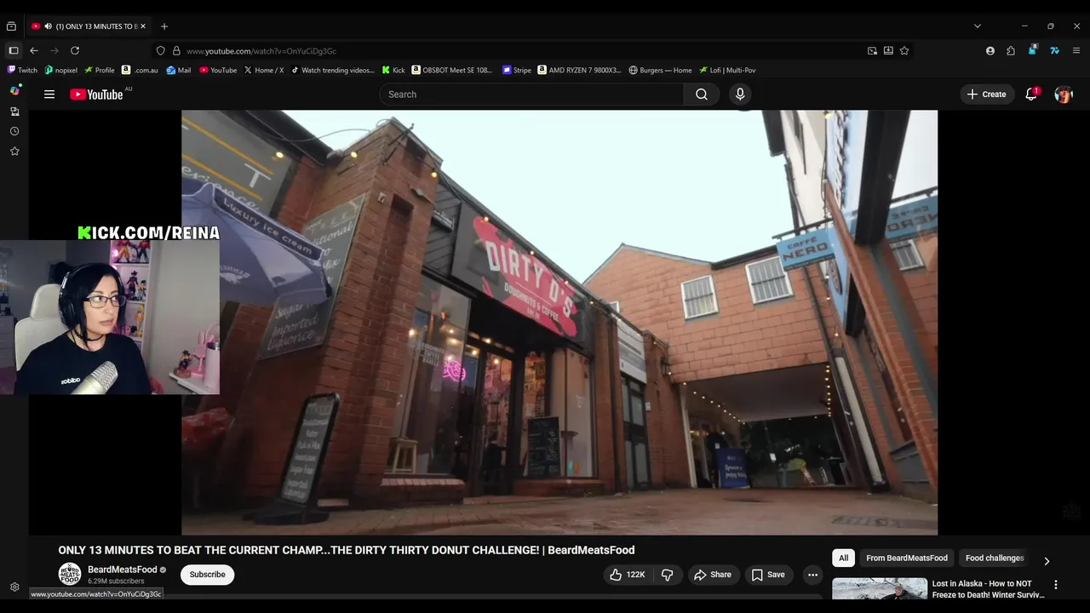
Task: View site shield tracking protection icon
Action: coord(160,51)
